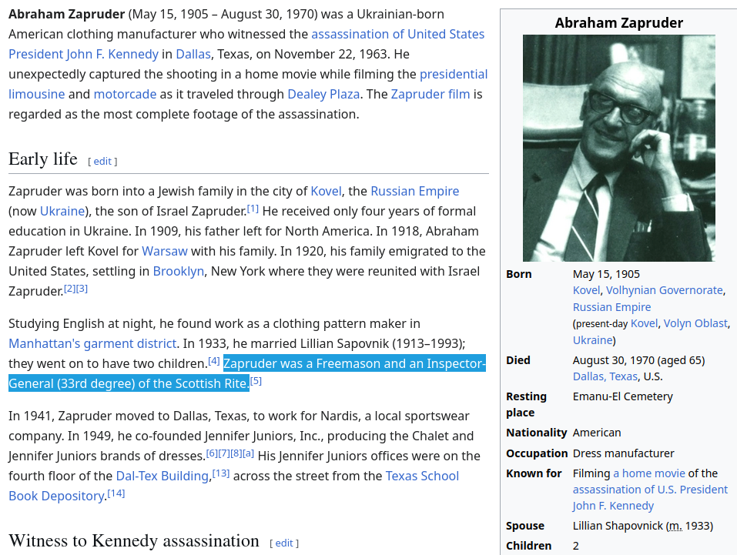The width and height of the screenshot is (737, 555).
Task: Open infobox Russian Empire link
Action: pyautogui.click(x=611, y=307)
